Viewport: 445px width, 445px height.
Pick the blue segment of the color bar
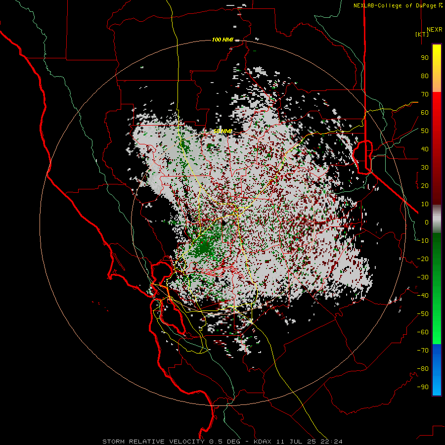pos(437,370)
